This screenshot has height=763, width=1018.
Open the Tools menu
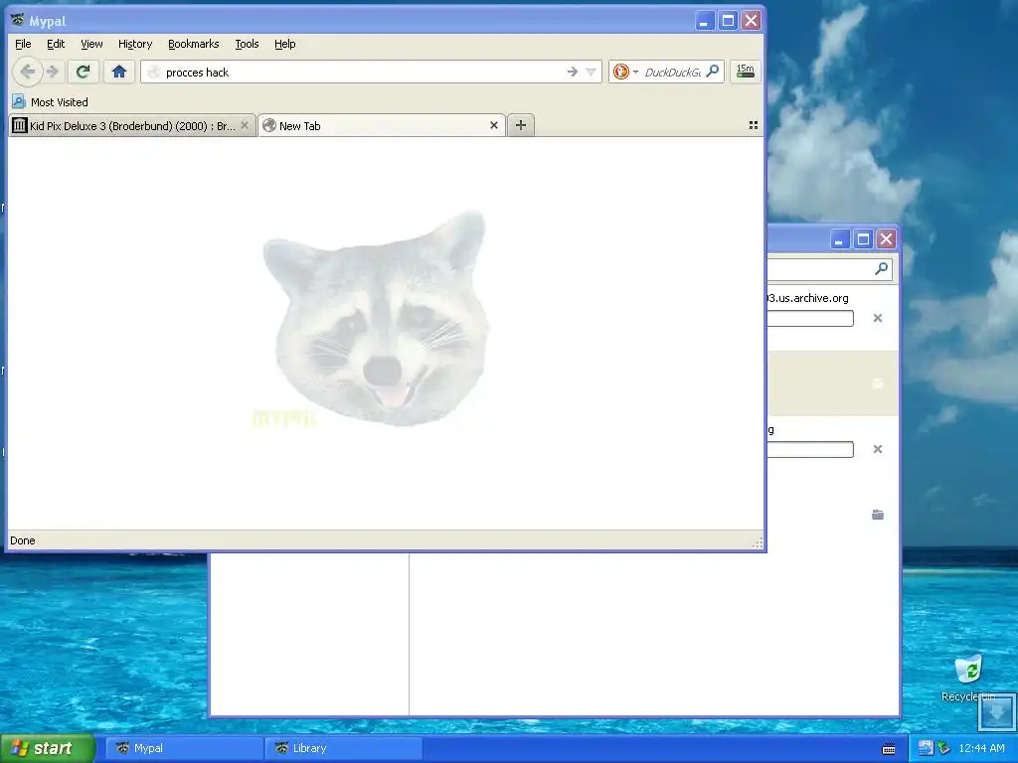(x=247, y=44)
